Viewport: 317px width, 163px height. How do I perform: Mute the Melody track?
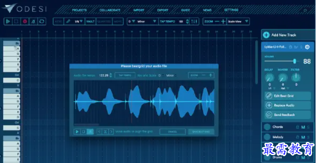pyautogui.click(x=303, y=137)
